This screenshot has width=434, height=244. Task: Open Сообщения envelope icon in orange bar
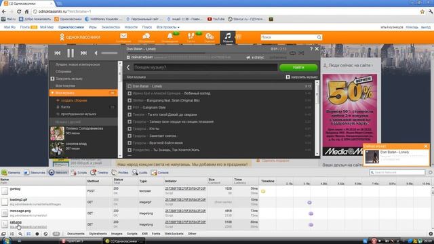coord(123,38)
